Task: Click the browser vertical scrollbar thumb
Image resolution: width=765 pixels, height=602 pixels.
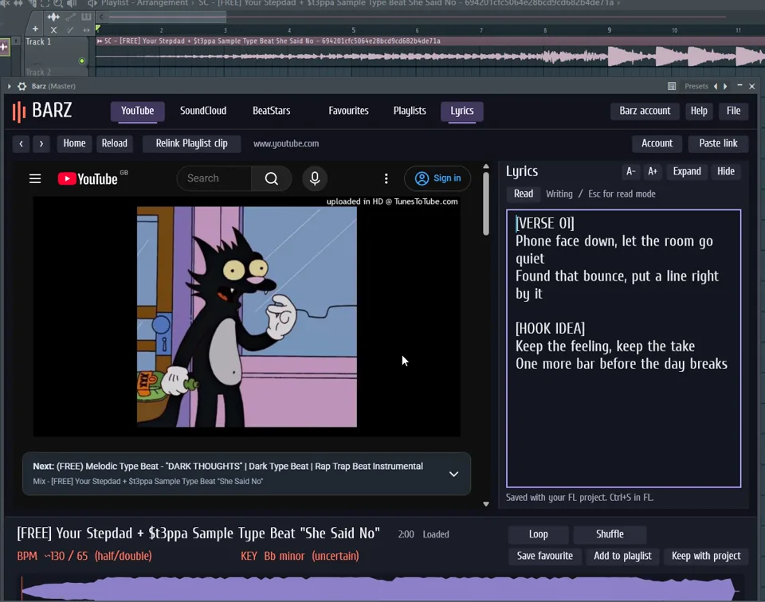Action: coord(486,204)
